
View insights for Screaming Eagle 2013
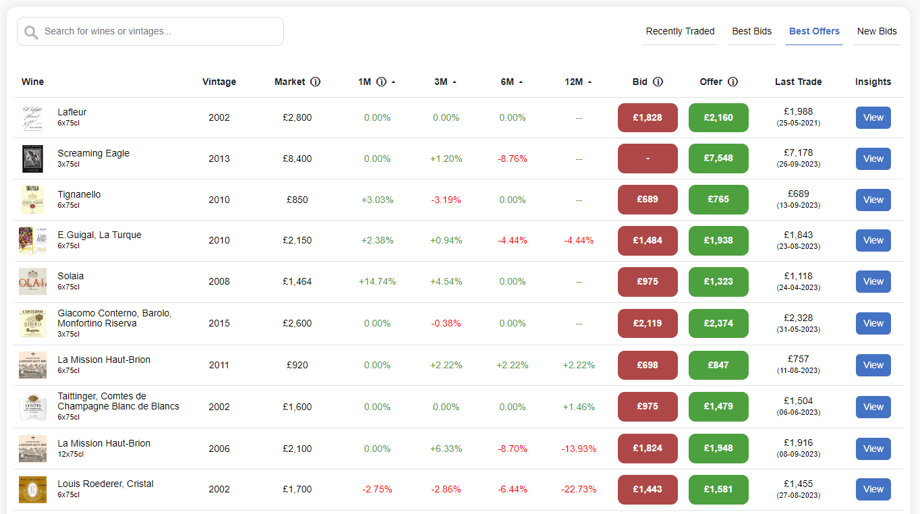(x=873, y=159)
